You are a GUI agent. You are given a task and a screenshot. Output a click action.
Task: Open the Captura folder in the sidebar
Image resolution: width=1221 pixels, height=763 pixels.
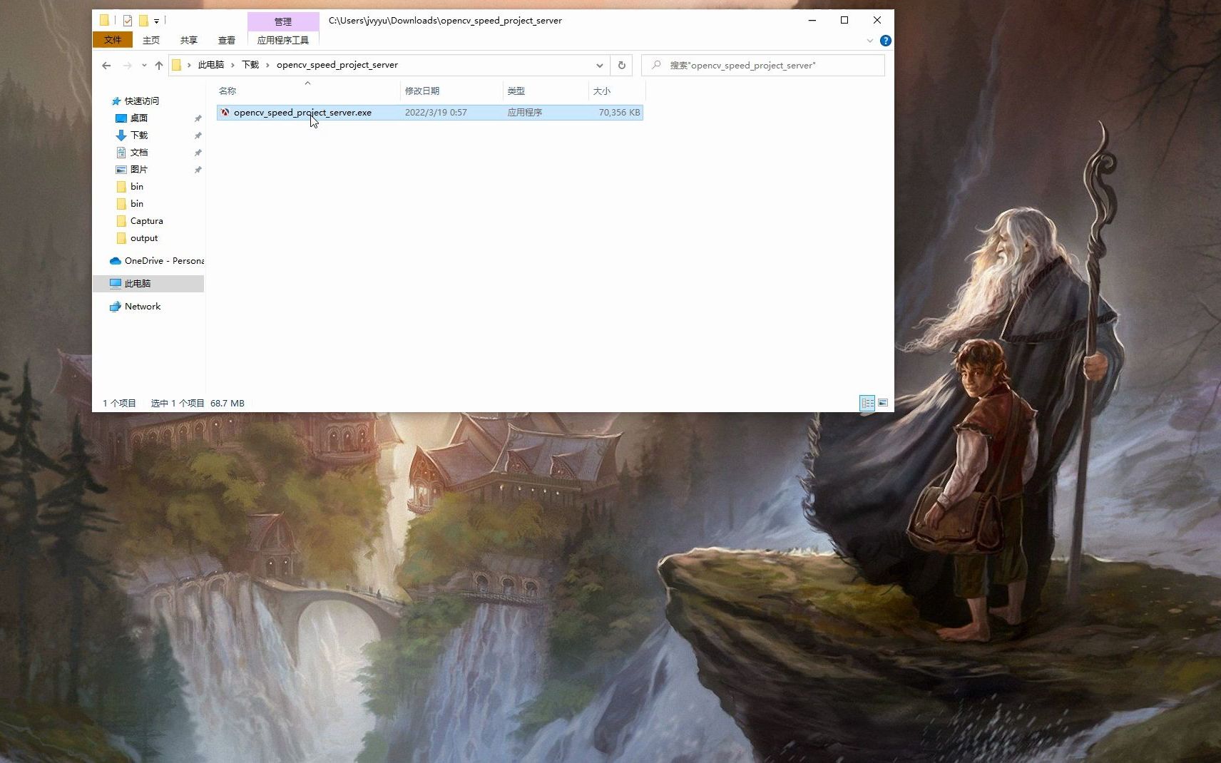[146, 221]
